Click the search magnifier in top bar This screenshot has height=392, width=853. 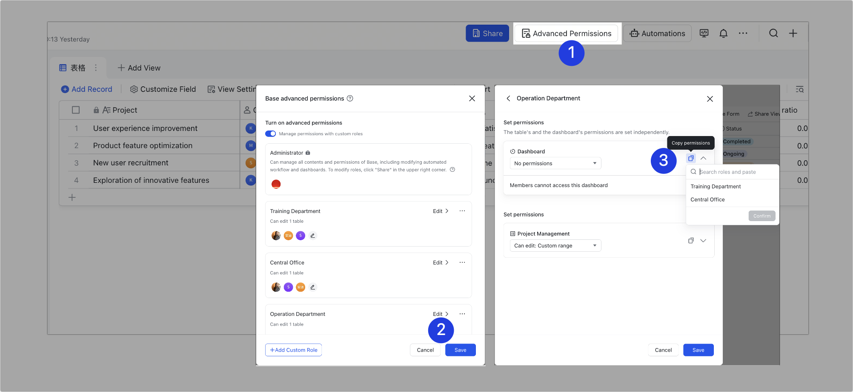(x=773, y=33)
